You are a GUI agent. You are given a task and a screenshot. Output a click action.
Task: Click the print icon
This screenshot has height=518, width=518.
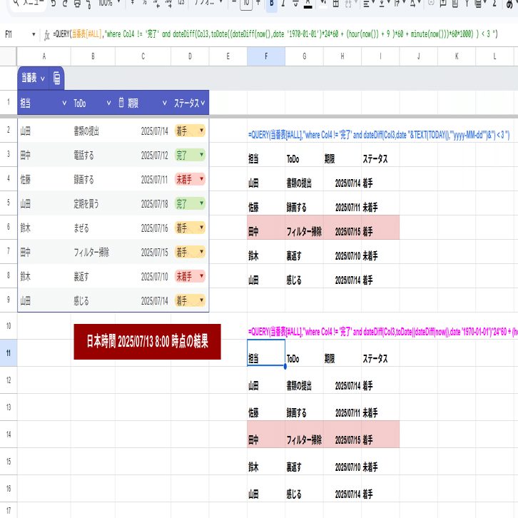[x=77, y=4]
